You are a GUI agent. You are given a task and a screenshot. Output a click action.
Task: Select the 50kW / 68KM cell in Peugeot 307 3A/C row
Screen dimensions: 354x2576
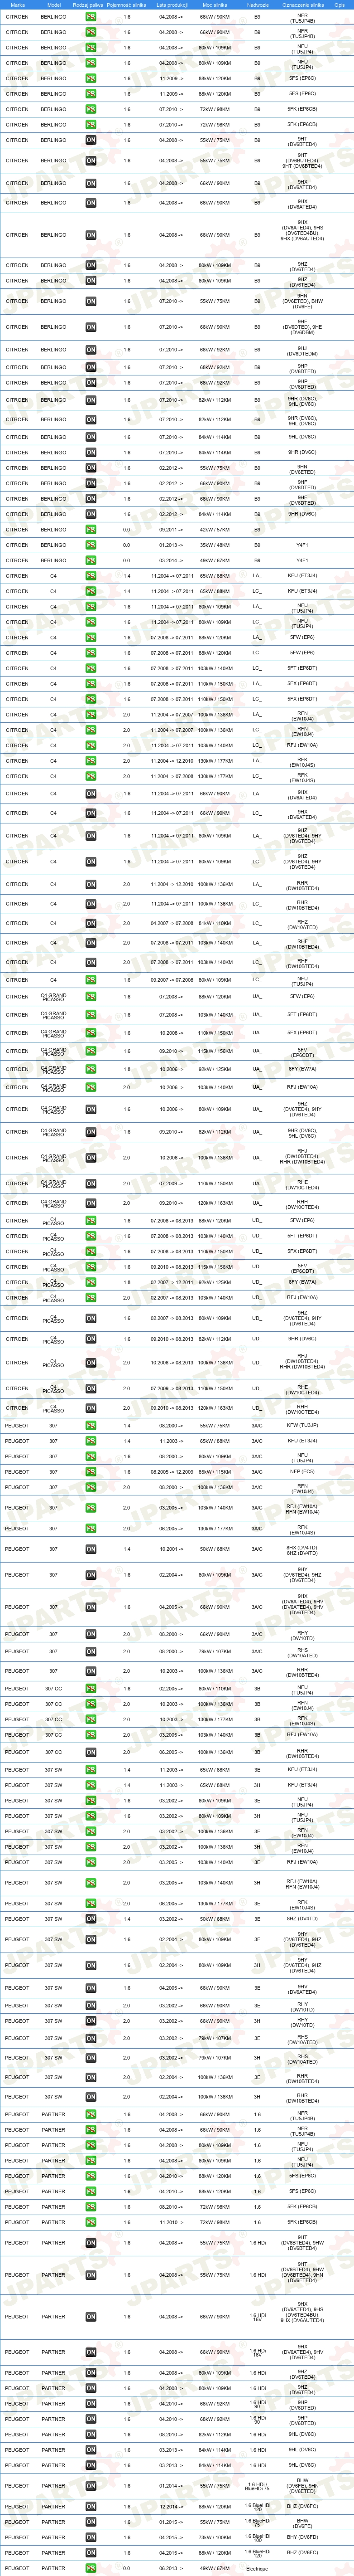click(x=215, y=1549)
